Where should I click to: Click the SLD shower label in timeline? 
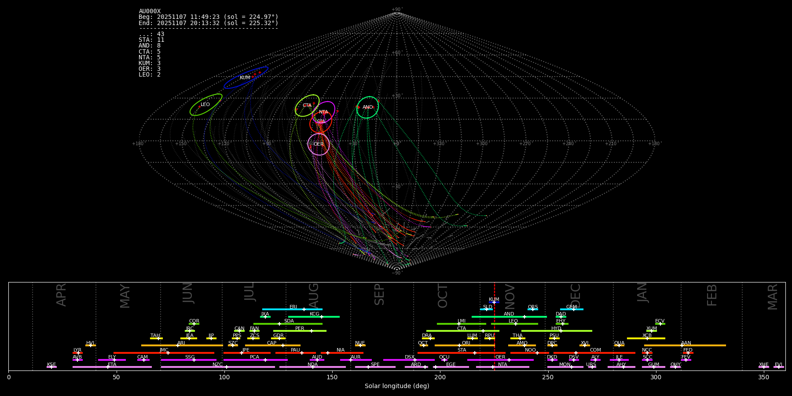[x=488, y=307]
